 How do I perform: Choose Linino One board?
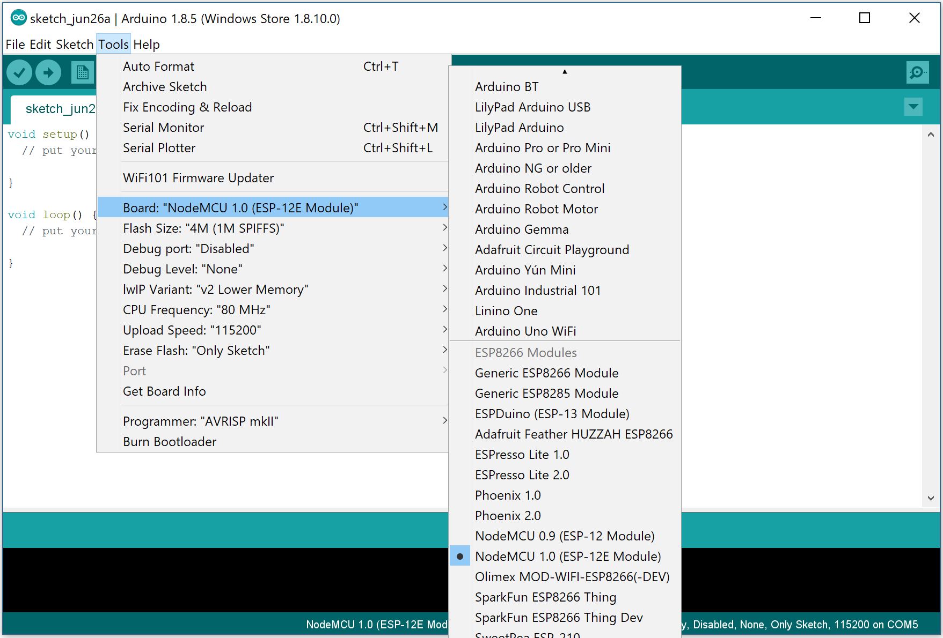(x=565, y=310)
